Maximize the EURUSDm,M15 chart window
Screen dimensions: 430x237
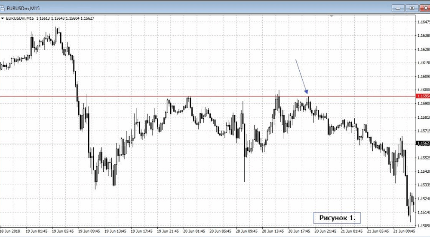click(412, 8)
